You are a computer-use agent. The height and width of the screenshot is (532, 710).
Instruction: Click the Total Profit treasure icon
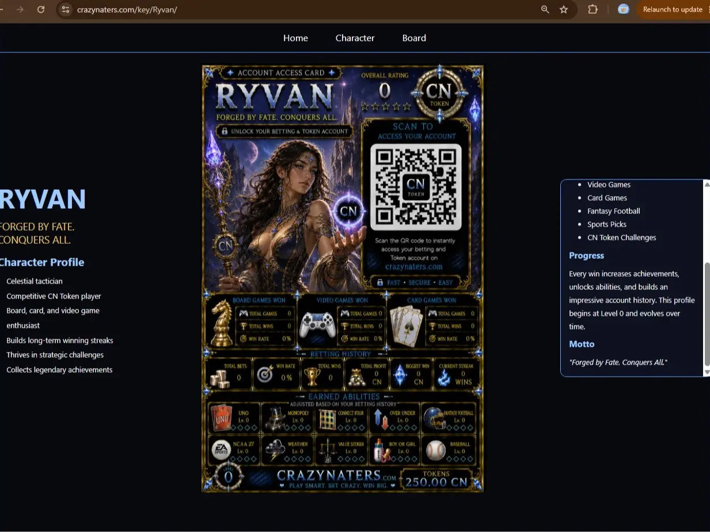(356, 378)
